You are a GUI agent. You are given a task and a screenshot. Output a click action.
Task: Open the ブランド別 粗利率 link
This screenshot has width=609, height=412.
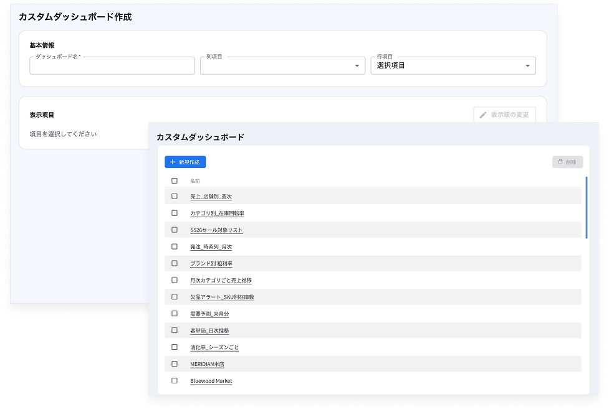(211, 264)
